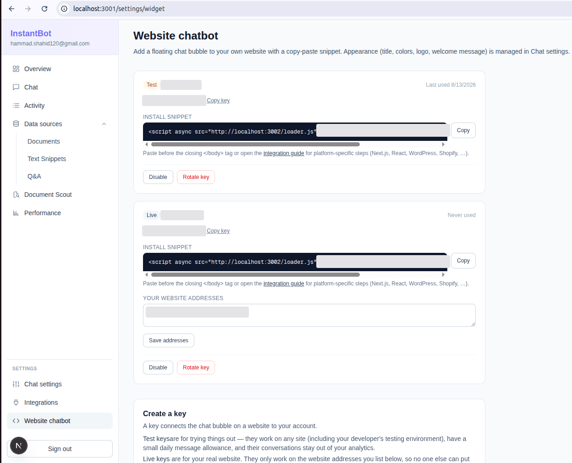Screen dimensions: 572x463
Task: Open the Next.js dev tools N badge
Action: pyautogui.click(x=19, y=446)
